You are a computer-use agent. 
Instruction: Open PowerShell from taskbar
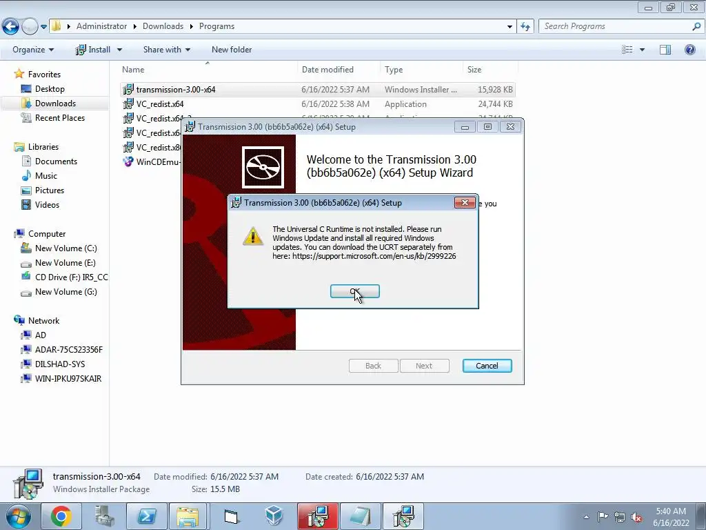(147, 516)
